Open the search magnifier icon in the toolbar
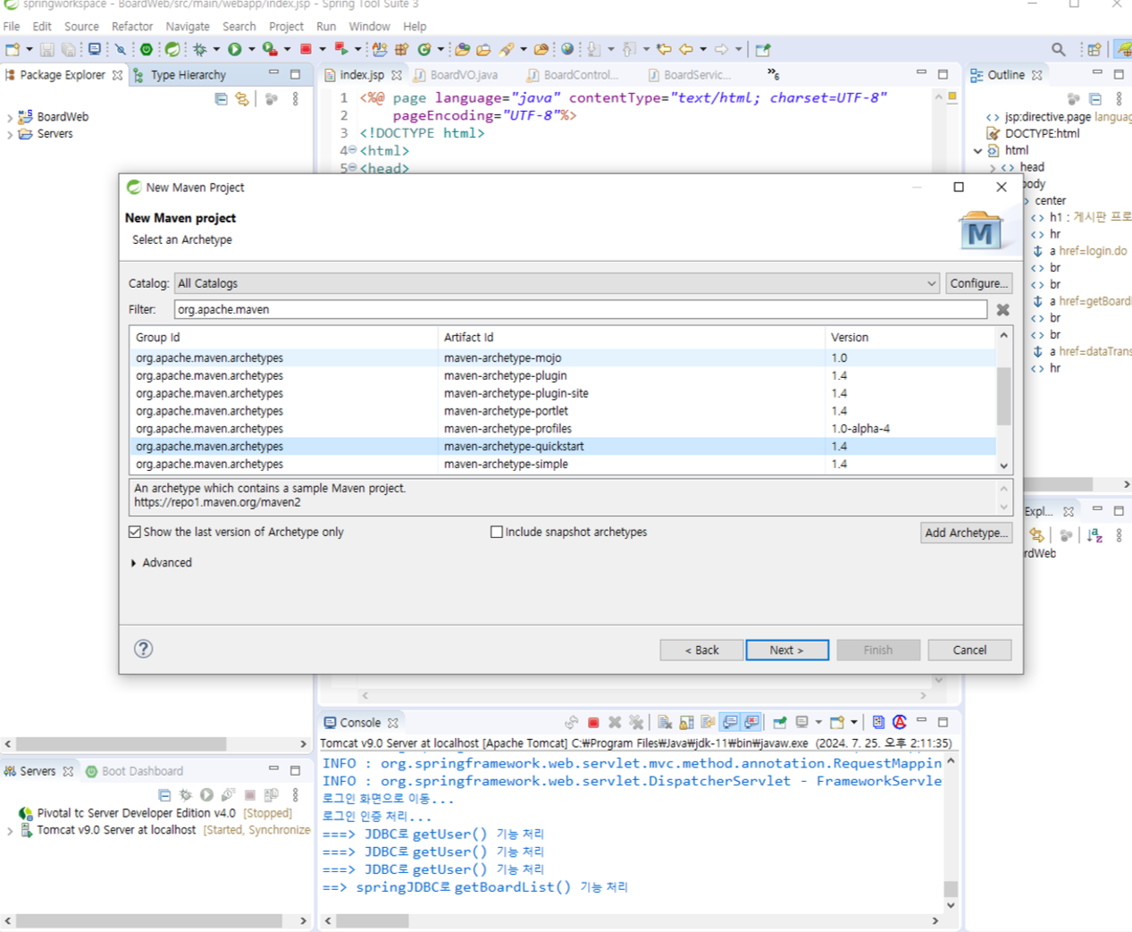Viewport: 1132px width, 932px height. coord(1058,49)
